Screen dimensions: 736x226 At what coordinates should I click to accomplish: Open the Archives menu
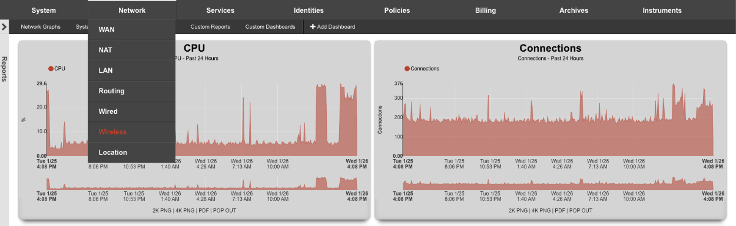[573, 10]
